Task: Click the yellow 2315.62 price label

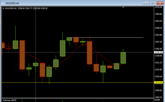Action: tap(159, 82)
